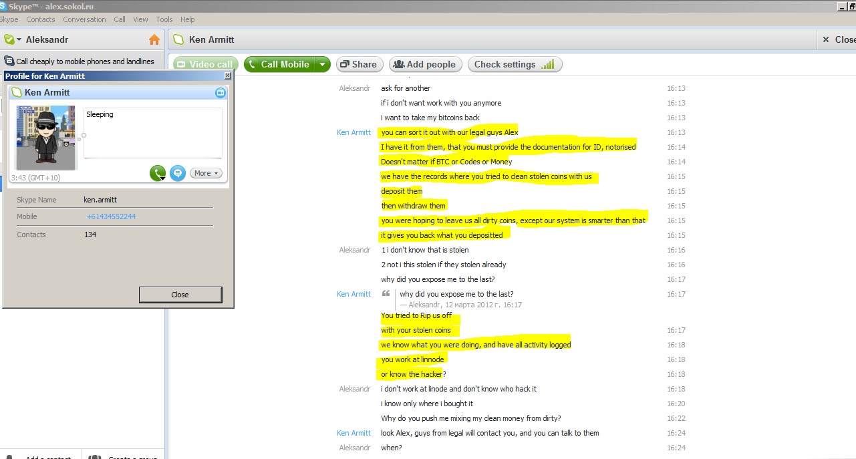The image size is (856, 459).
Task: Open the Help menu
Action: pos(188,19)
